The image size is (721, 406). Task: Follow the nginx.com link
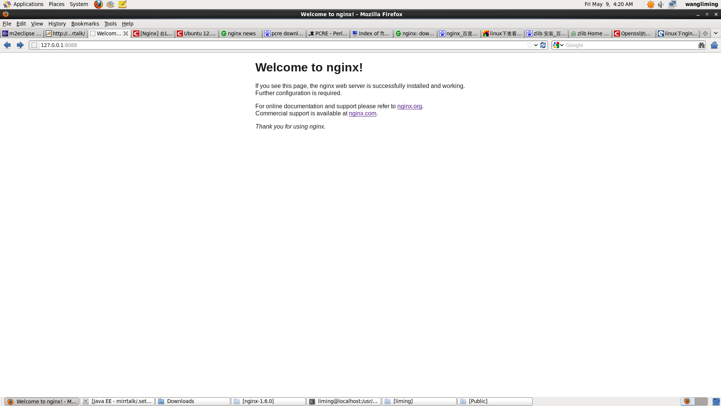362,114
